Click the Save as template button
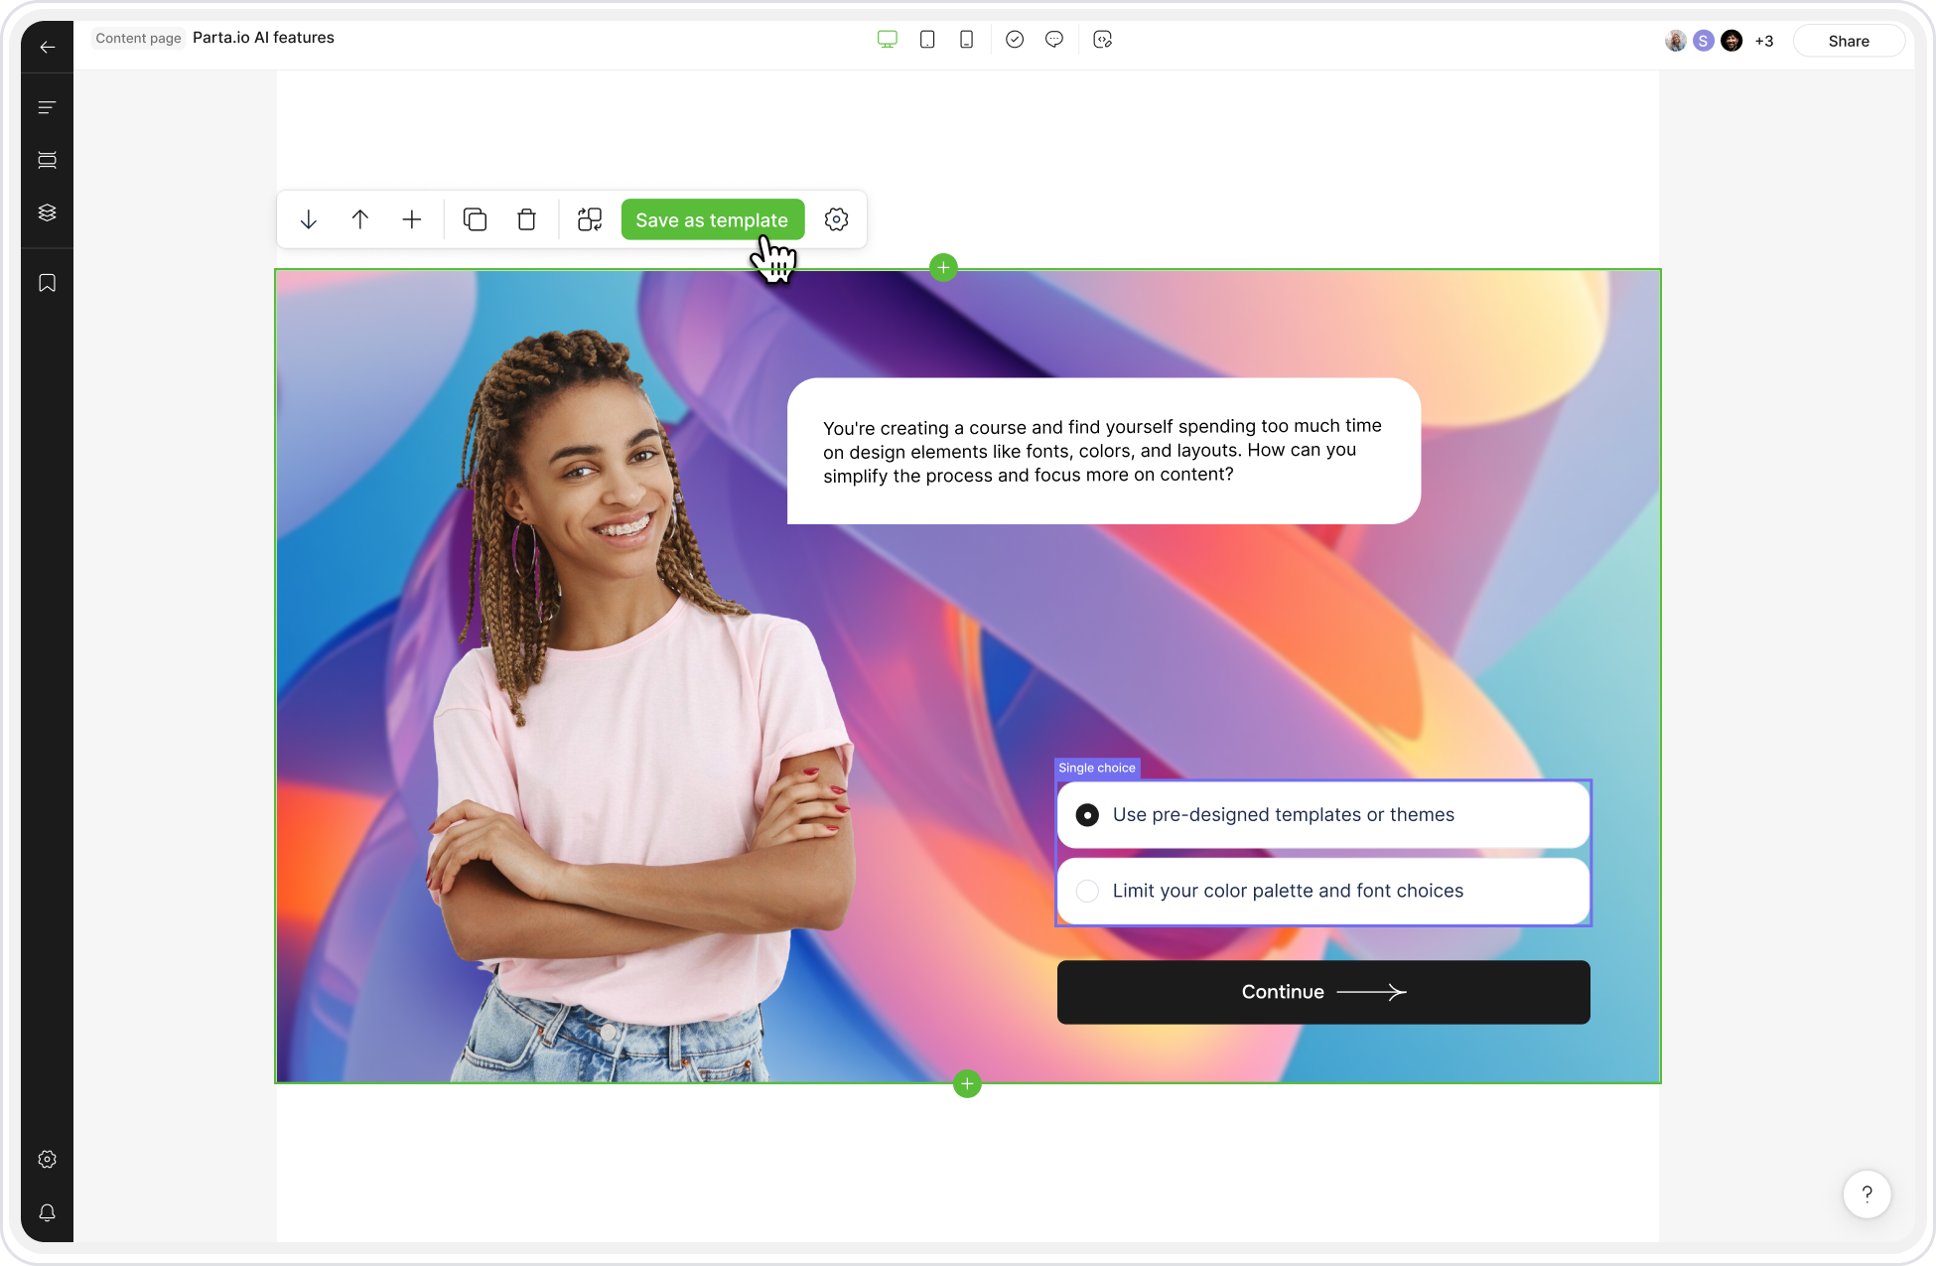Viewport: 1936px width, 1266px height. pos(712,219)
